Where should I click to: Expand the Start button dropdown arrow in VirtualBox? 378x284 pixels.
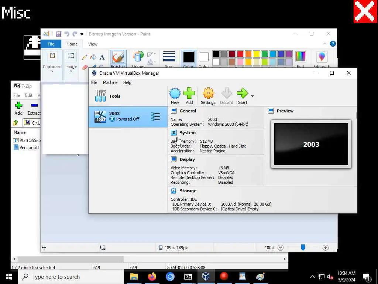(252, 96)
